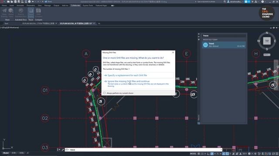
Task: Click the Plot printer icon in quick access toolbar
Action: point(29,2)
